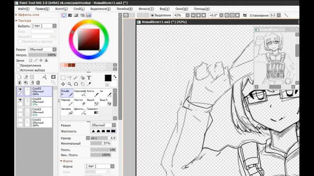This screenshot has height=176, width=314.
Task: Open the brush Режим dropdown
Action: 114,125
